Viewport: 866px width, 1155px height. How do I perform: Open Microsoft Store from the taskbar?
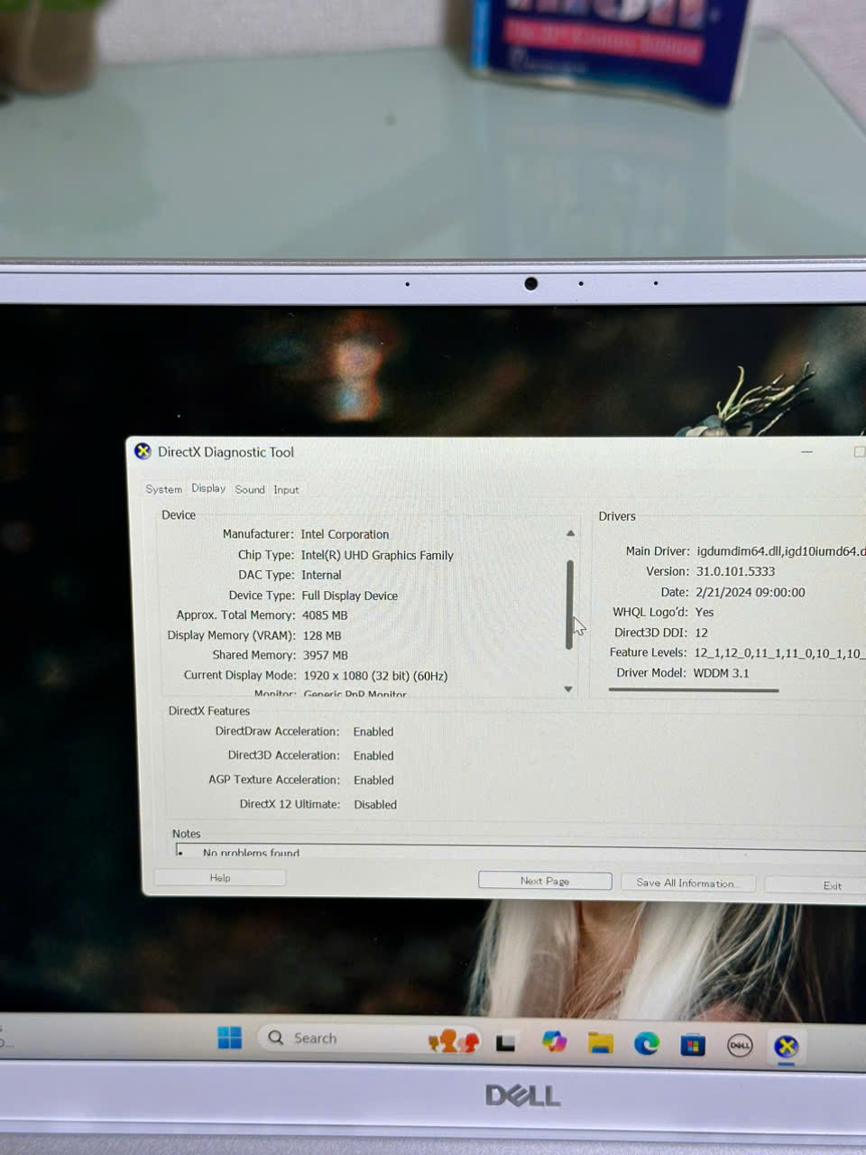click(x=693, y=1045)
